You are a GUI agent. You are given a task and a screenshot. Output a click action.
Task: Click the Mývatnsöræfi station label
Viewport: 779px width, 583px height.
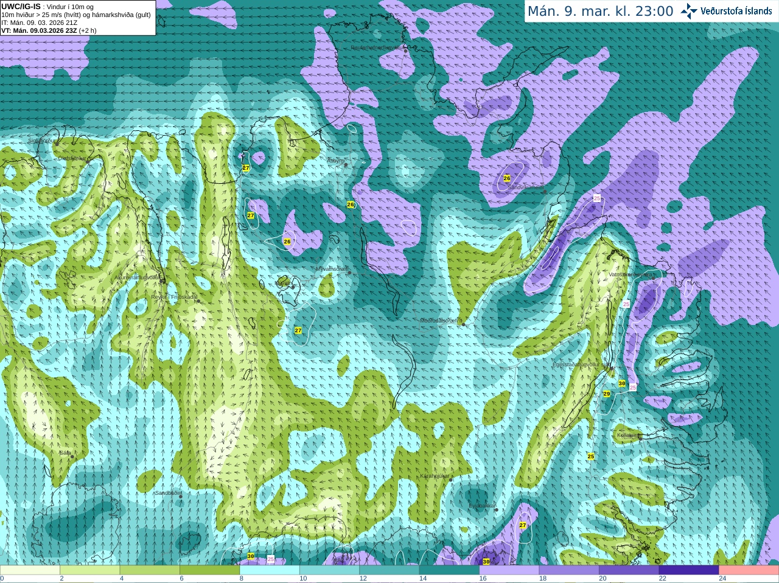pos(332,268)
